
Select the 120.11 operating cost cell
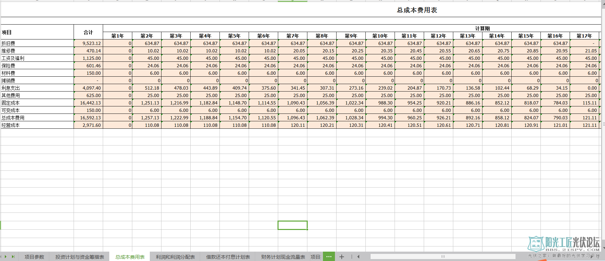292,125
